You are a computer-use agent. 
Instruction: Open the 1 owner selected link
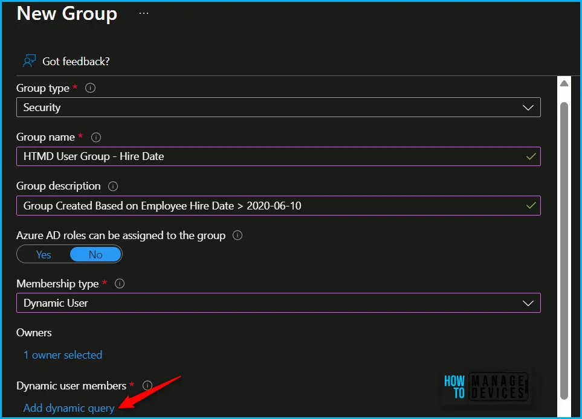63,355
